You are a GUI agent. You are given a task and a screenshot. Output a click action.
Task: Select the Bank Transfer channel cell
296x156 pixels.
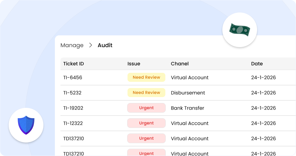(188, 108)
